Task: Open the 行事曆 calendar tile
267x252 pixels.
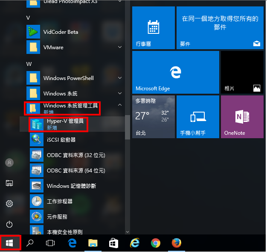Action: click(x=154, y=28)
